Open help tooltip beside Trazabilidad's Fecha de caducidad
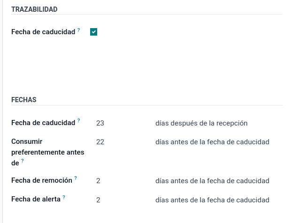This screenshot has width=292, height=223. click(78, 30)
